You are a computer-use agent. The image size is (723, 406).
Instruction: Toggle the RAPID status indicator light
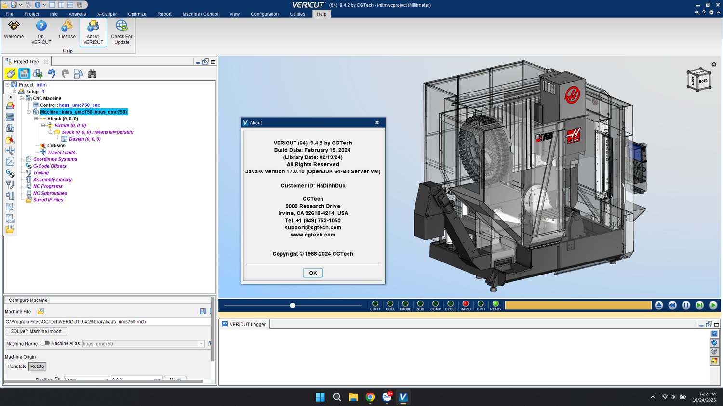click(465, 304)
